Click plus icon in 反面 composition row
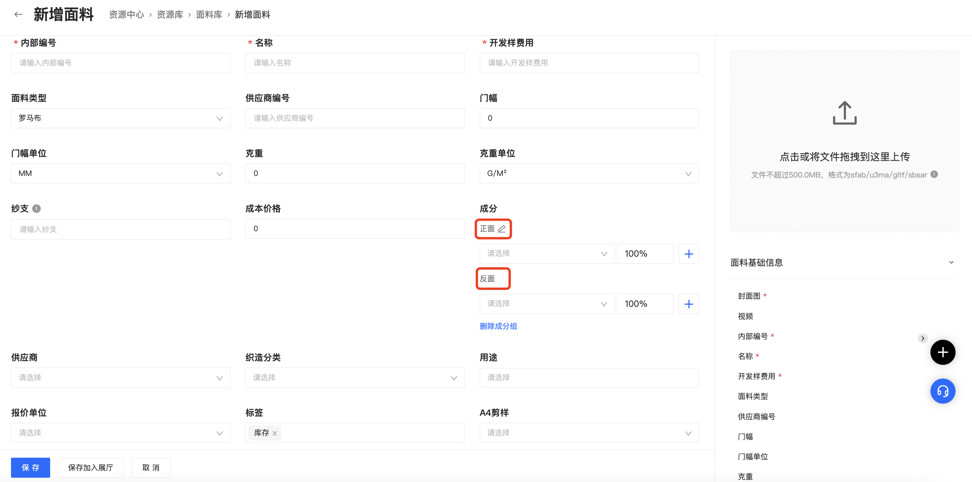Viewport: 972px width, 482px height. tap(689, 304)
